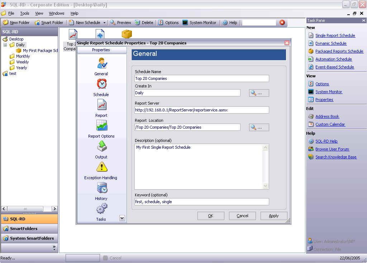Screen dimensions: 367x263
Task: Open the Windows menu
Action: click(x=56, y=13)
